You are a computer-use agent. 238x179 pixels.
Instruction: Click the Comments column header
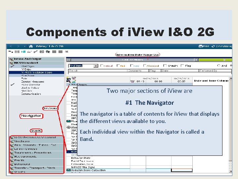pyautogui.click(x=138, y=71)
